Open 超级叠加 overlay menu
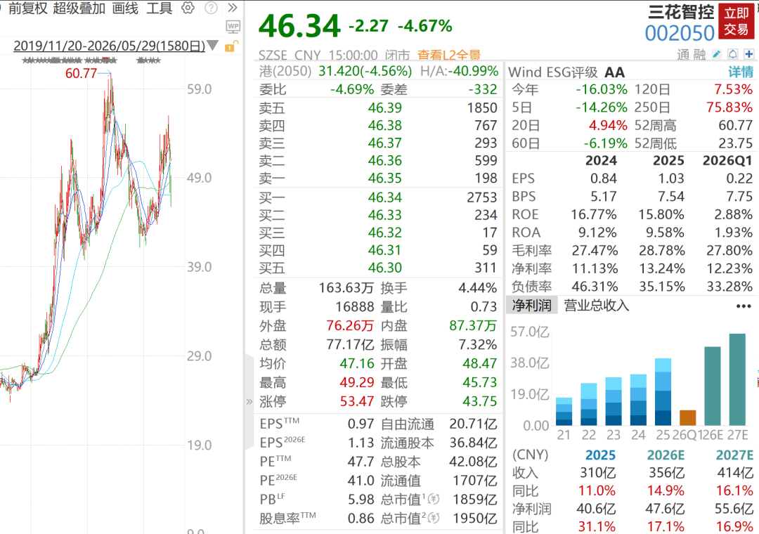 point(79,8)
